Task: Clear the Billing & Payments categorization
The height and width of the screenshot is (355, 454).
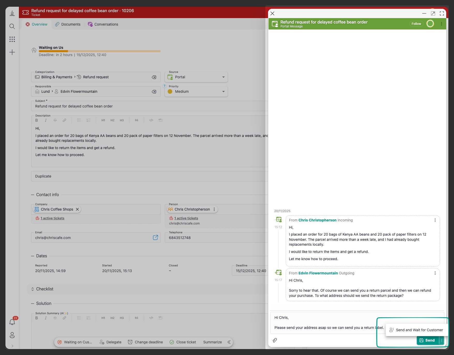Action: pos(154,77)
